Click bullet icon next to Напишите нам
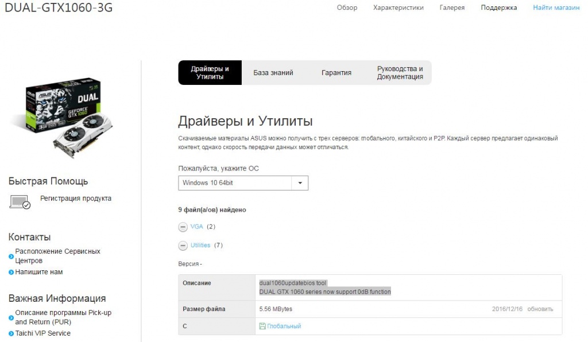 point(11,273)
